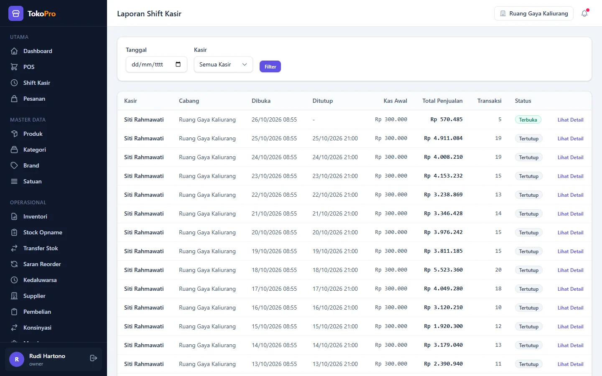The width and height of the screenshot is (602, 376).
Task: Click the Satuan list icon
Action: 14,181
